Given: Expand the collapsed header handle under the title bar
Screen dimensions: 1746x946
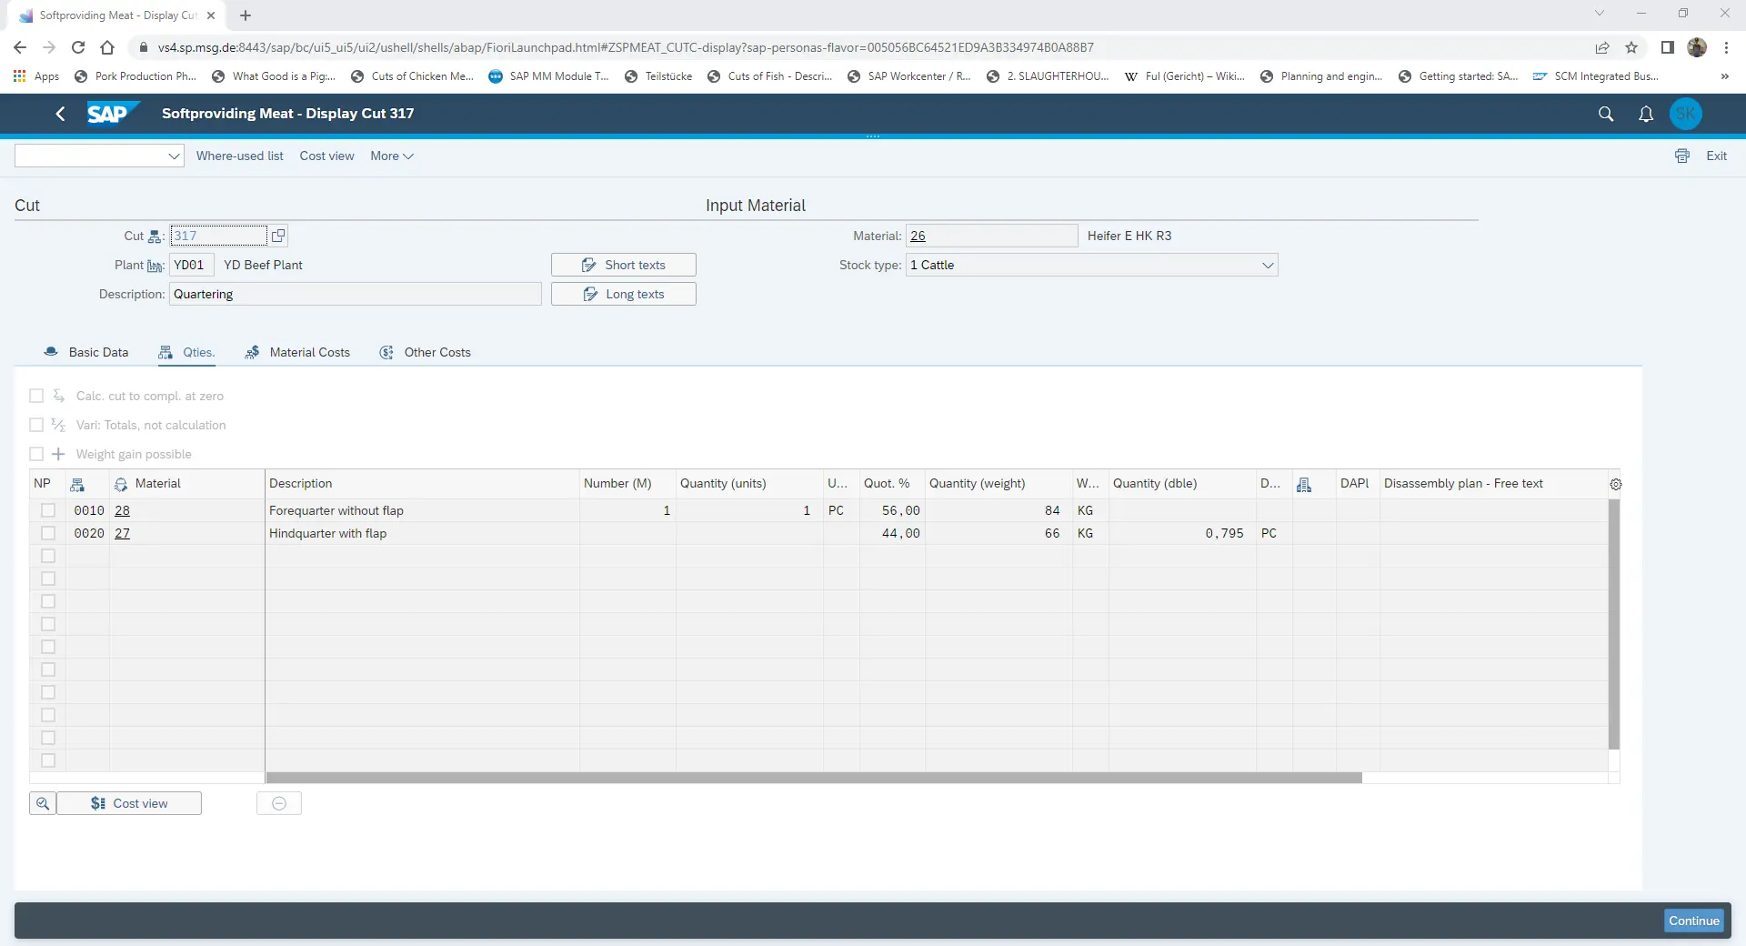Looking at the screenshot, I should click(x=873, y=136).
